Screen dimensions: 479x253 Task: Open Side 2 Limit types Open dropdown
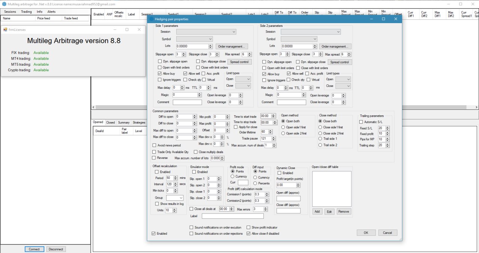343,79
